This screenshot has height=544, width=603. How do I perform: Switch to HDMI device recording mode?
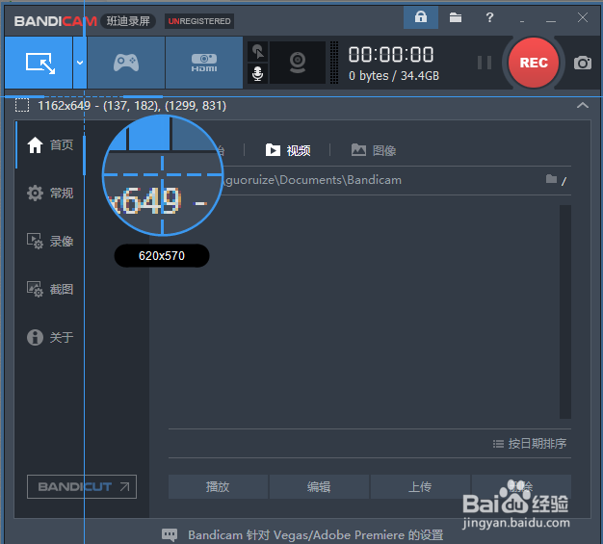[204, 63]
